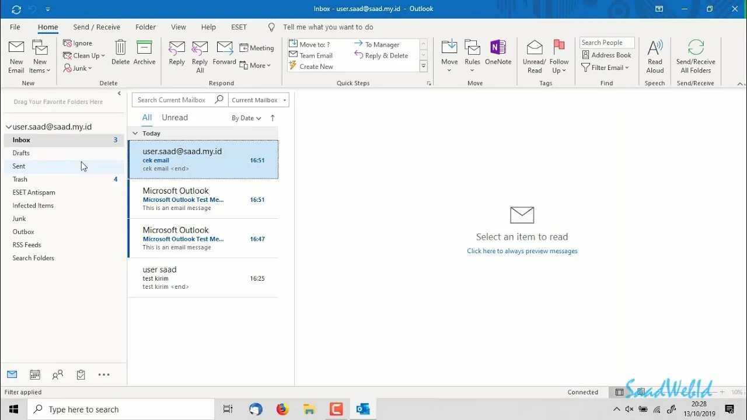Collapse the ribbon
This screenshot has height=420, width=747.
741,84
